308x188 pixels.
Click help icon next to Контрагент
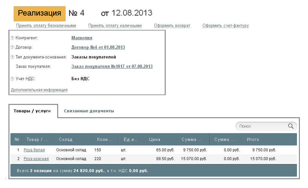click(x=12, y=38)
